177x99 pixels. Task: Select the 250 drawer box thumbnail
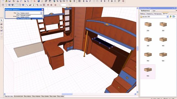148,24
